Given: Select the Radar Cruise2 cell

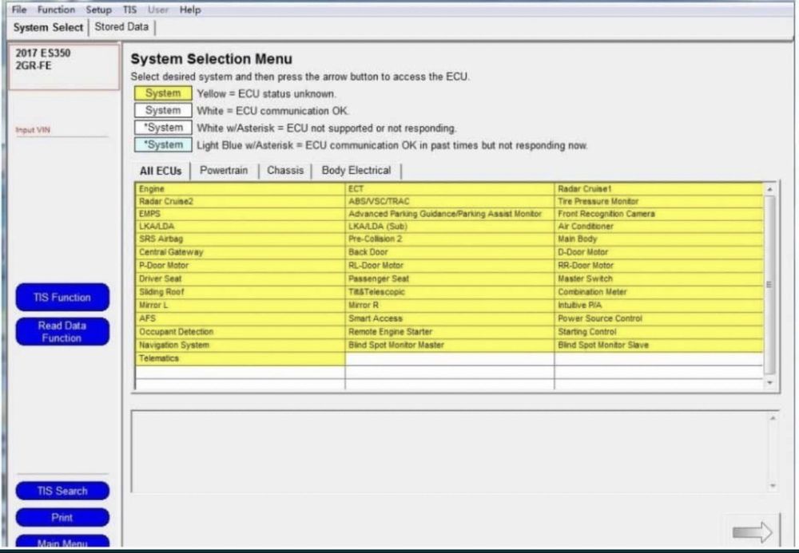Looking at the screenshot, I should [x=240, y=201].
